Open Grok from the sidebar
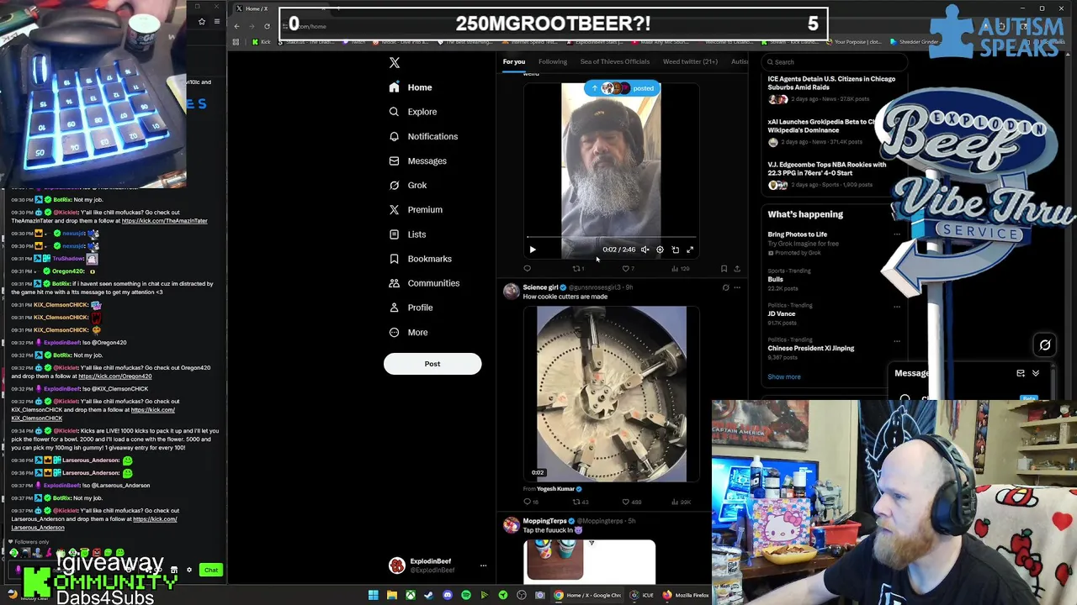The width and height of the screenshot is (1077, 605). tap(407, 185)
